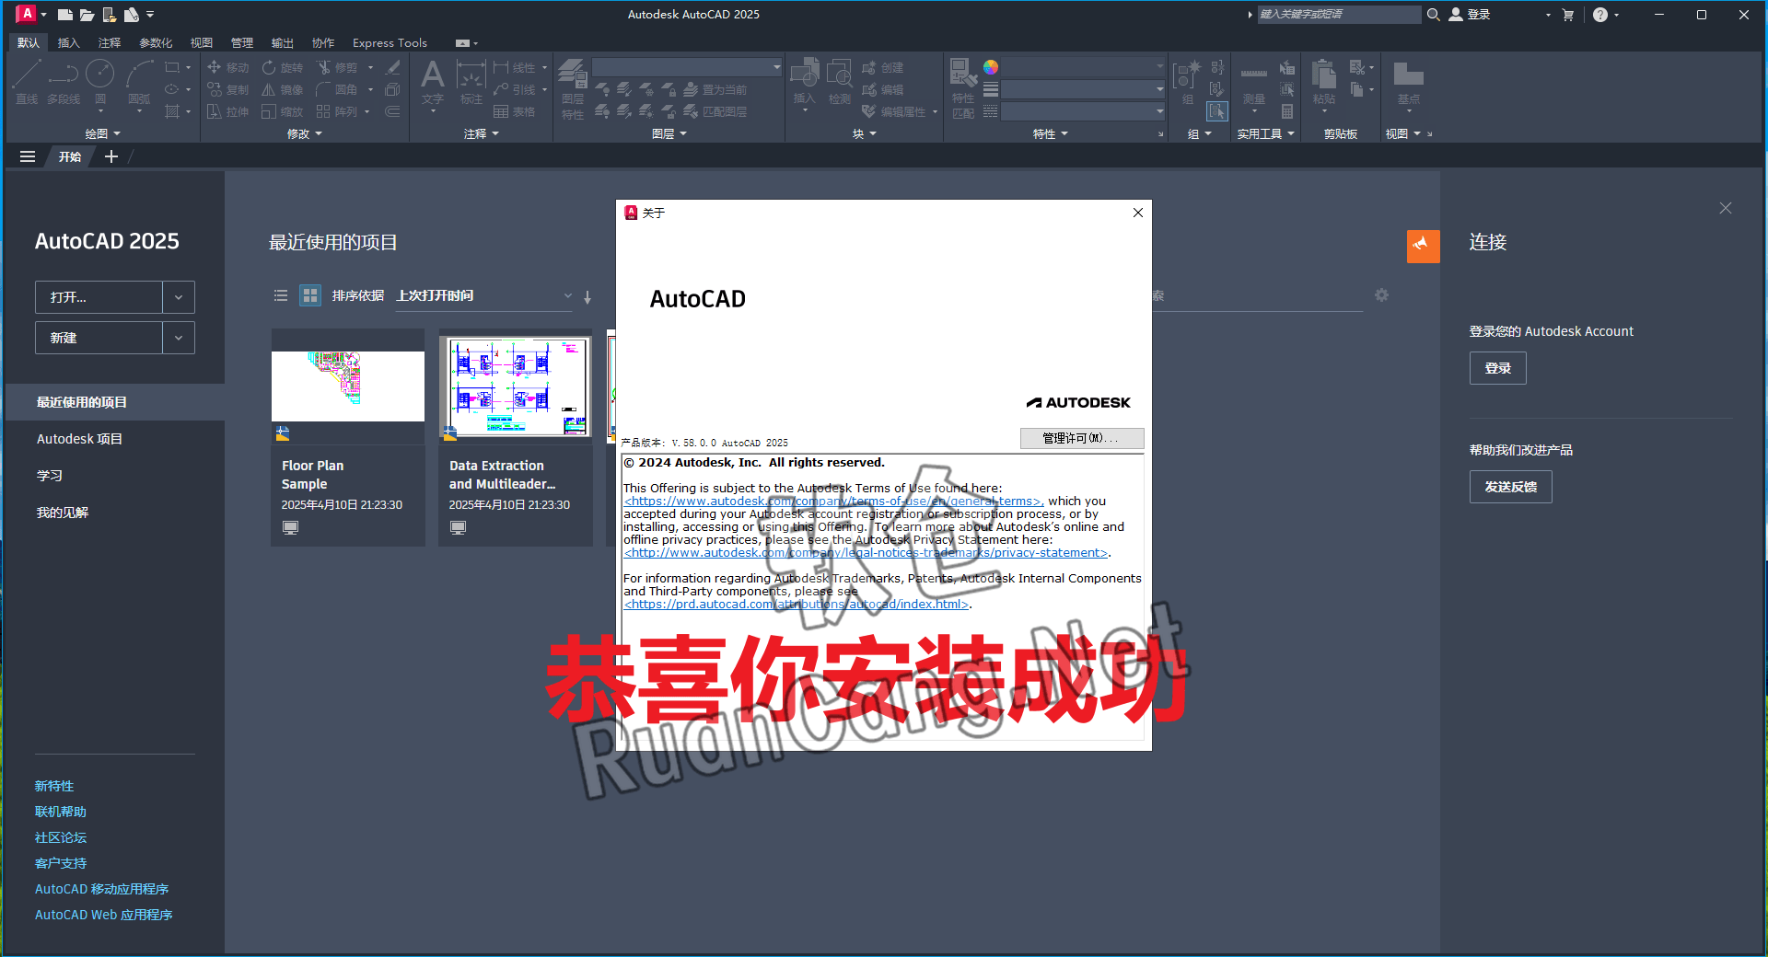
Task: Click the shopping cart icon in title bar
Action: click(1568, 15)
